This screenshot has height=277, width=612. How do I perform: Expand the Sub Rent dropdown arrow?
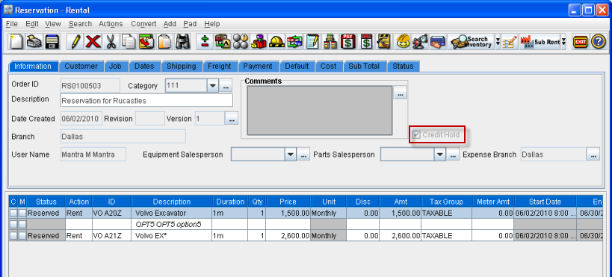pyautogui.click(x=563, y=42)
